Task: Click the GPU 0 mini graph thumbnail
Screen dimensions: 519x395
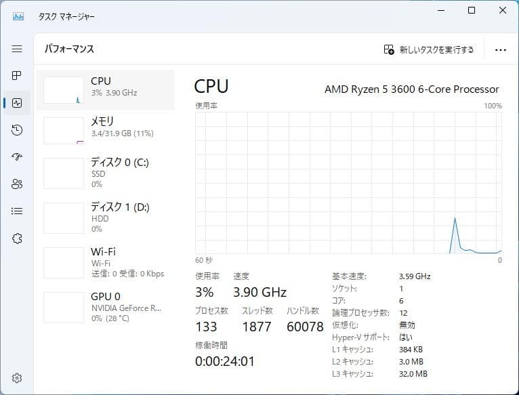Action: click(x=64, y=308)
